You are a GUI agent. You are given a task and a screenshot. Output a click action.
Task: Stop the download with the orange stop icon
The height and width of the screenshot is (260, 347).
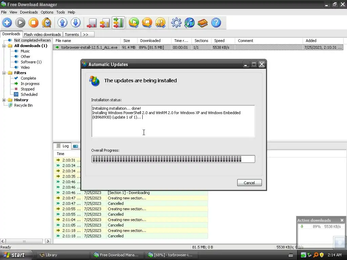tap(34, 23)
